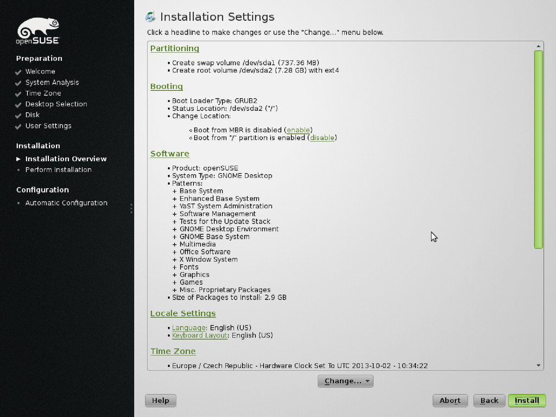
Task: Click "System Type: GNOME Desktop" text
Action: [x=222, y=176]
